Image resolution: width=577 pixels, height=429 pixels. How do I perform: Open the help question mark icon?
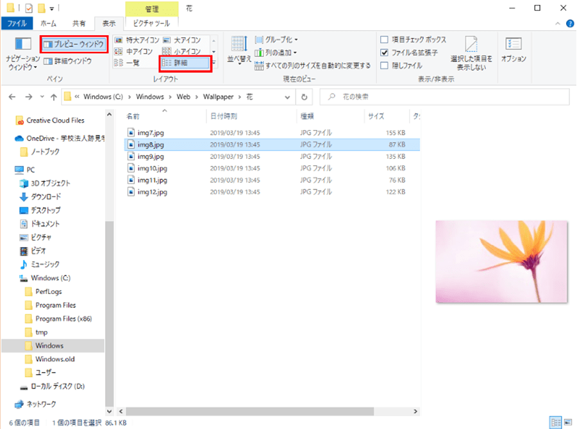pyautogui.click(x=570, y=24)
